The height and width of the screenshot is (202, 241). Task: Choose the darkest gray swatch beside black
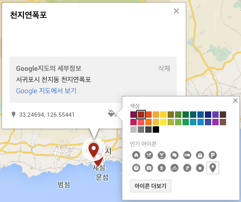(148, 130)
